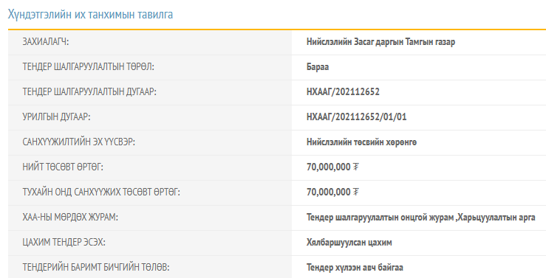Click Нийслэлийн Засаг даргын Тамгын газар value
The image size is (546, 278).
pos(381,42)
